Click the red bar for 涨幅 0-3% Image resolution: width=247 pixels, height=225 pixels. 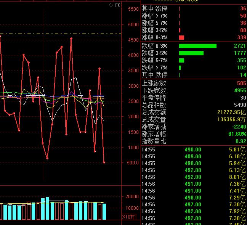[x=181, y=37]
